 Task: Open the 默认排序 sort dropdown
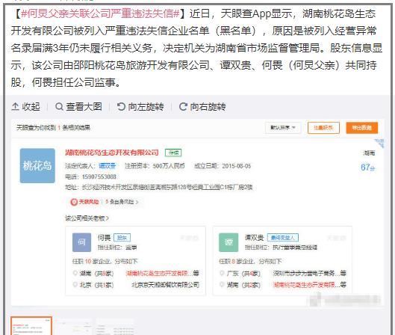(x=283, y=128)
